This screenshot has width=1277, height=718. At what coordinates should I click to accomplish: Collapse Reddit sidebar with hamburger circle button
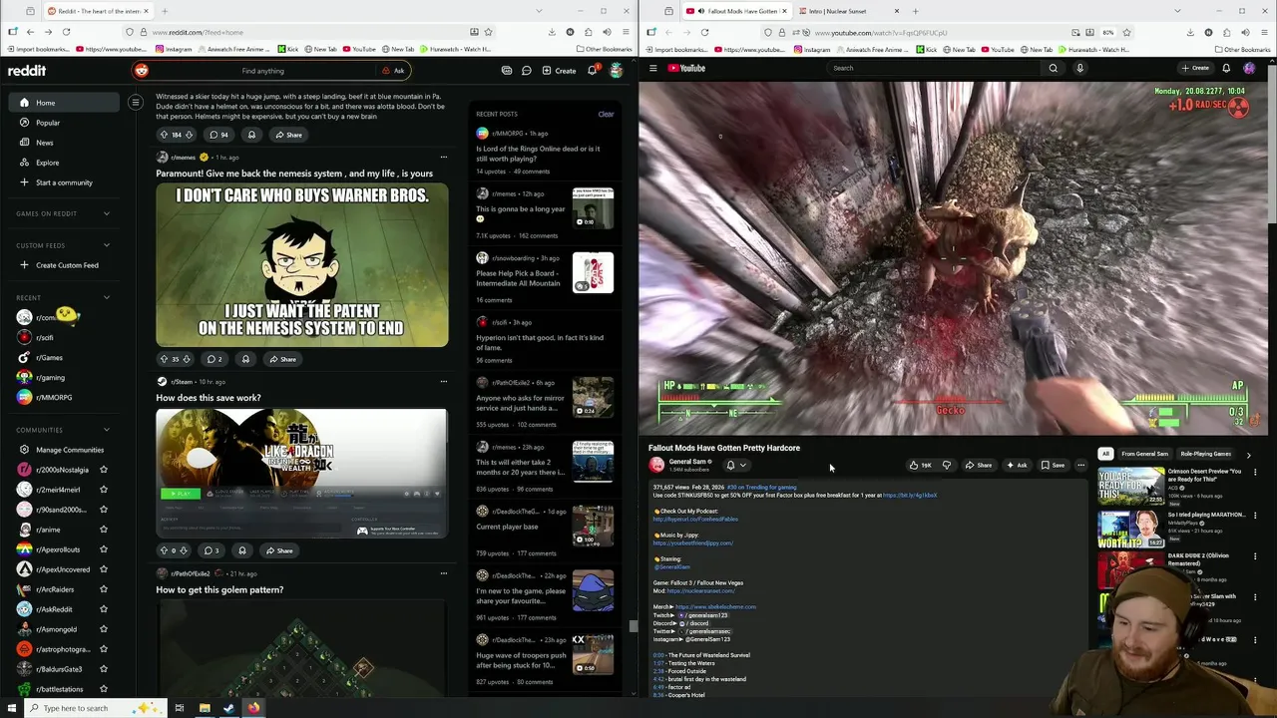click(x=136, y=102)
